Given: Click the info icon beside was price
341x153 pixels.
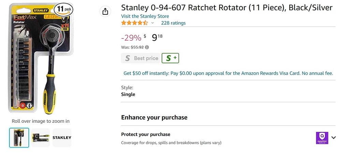Looking at the screenshot, I should [147, 47].
